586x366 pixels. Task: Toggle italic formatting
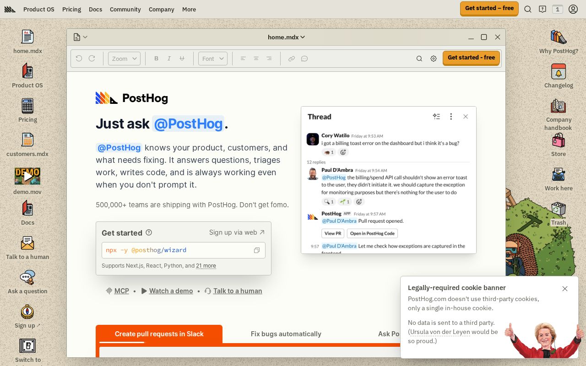(169, 59)
